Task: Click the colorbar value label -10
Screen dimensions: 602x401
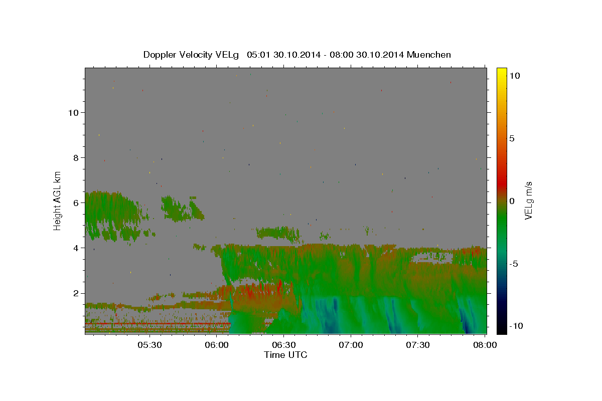Action: [516, 326]
